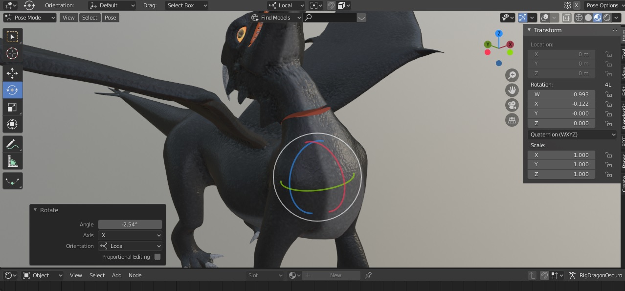The height and width of the screenshot is (291, 625).
Task: Open the Orientation Default dropdown
Action: [112, 5]
